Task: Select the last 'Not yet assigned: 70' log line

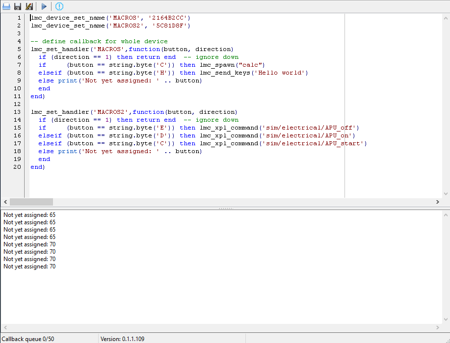Action: click(29, 266)
